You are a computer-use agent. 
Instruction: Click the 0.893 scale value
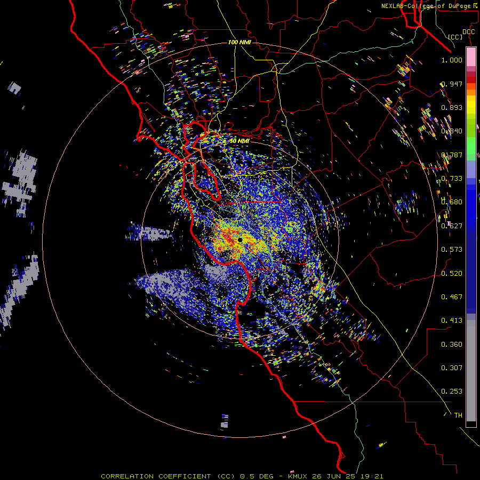[452, 107]
